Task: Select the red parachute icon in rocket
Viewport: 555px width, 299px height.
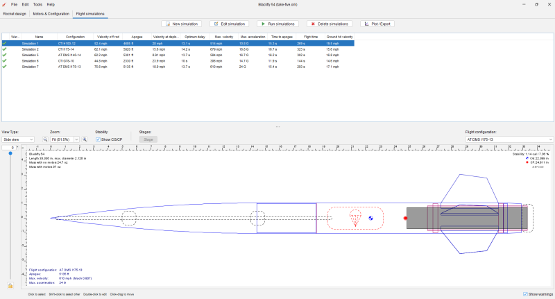Action: [x=355, y=218]
